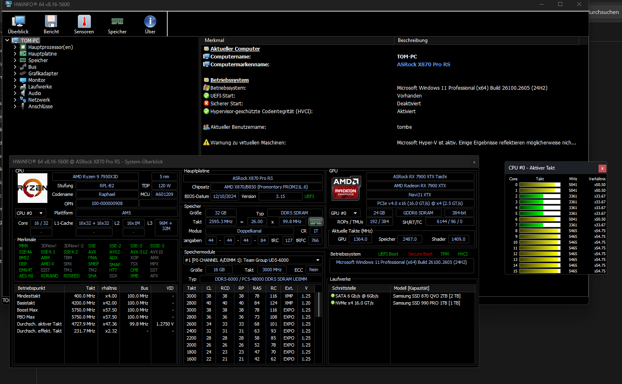The height and width of the screenshot is (384, 622).
Task: Collapse the TOM-PC tree root
Action: pos(7,40)
